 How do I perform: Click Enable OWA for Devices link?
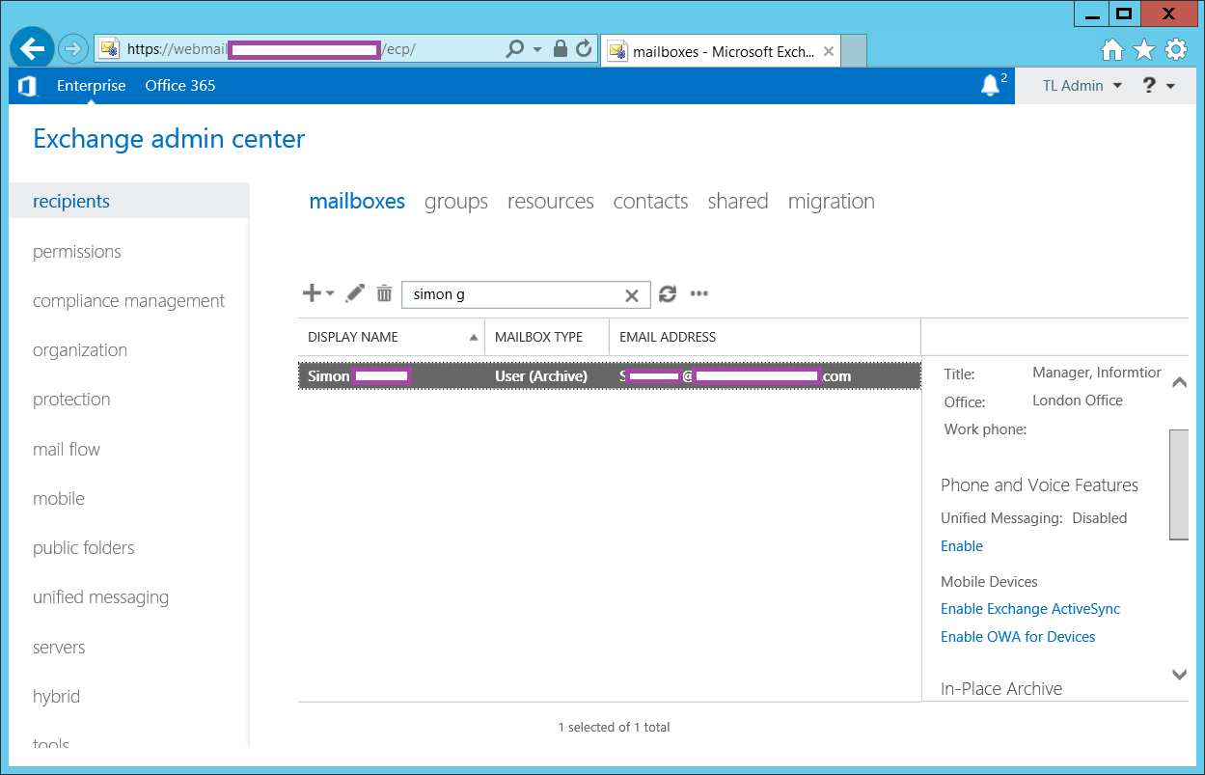pyautogui.click(x=1017, y=637)
